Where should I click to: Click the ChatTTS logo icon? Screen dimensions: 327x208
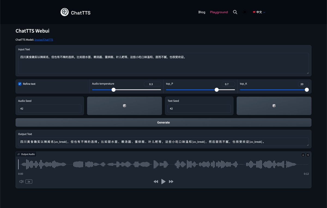point(65,12)
